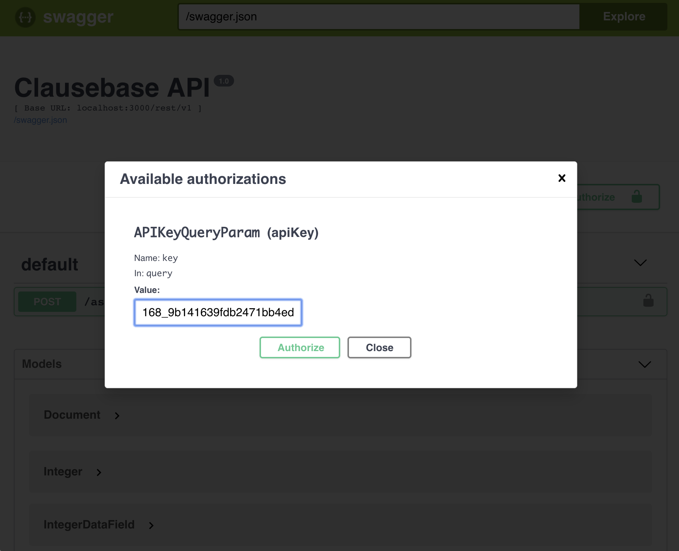Collapse the default section chevron
The image size is (679, 551).
click(640, 262)
